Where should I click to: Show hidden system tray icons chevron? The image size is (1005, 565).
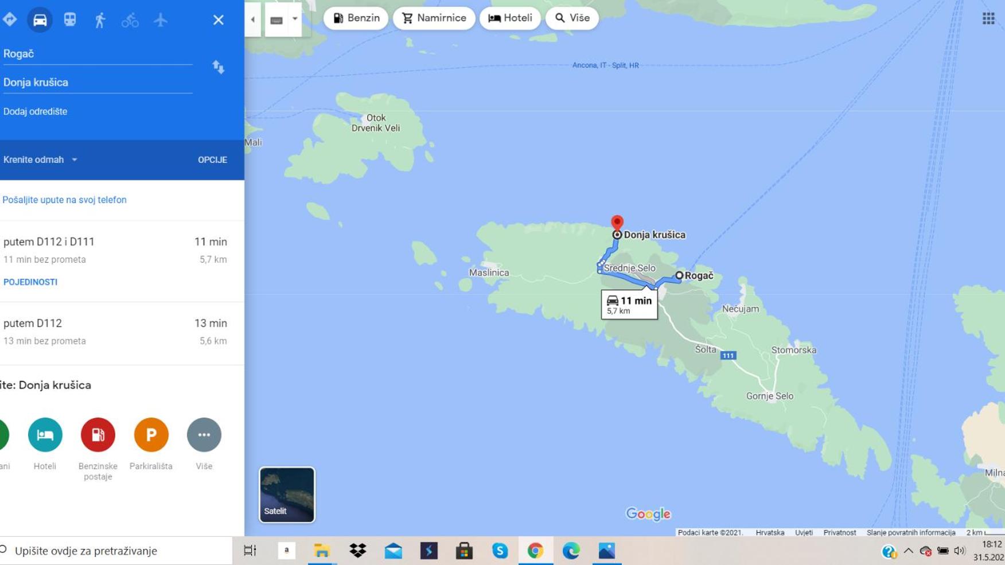[x=908, y=551]
